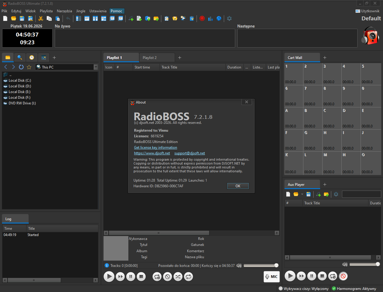This screenshot has height=292, width=383.
Task: Switch to the Playlist 2 tab
Action: click(x=157, y=57)
